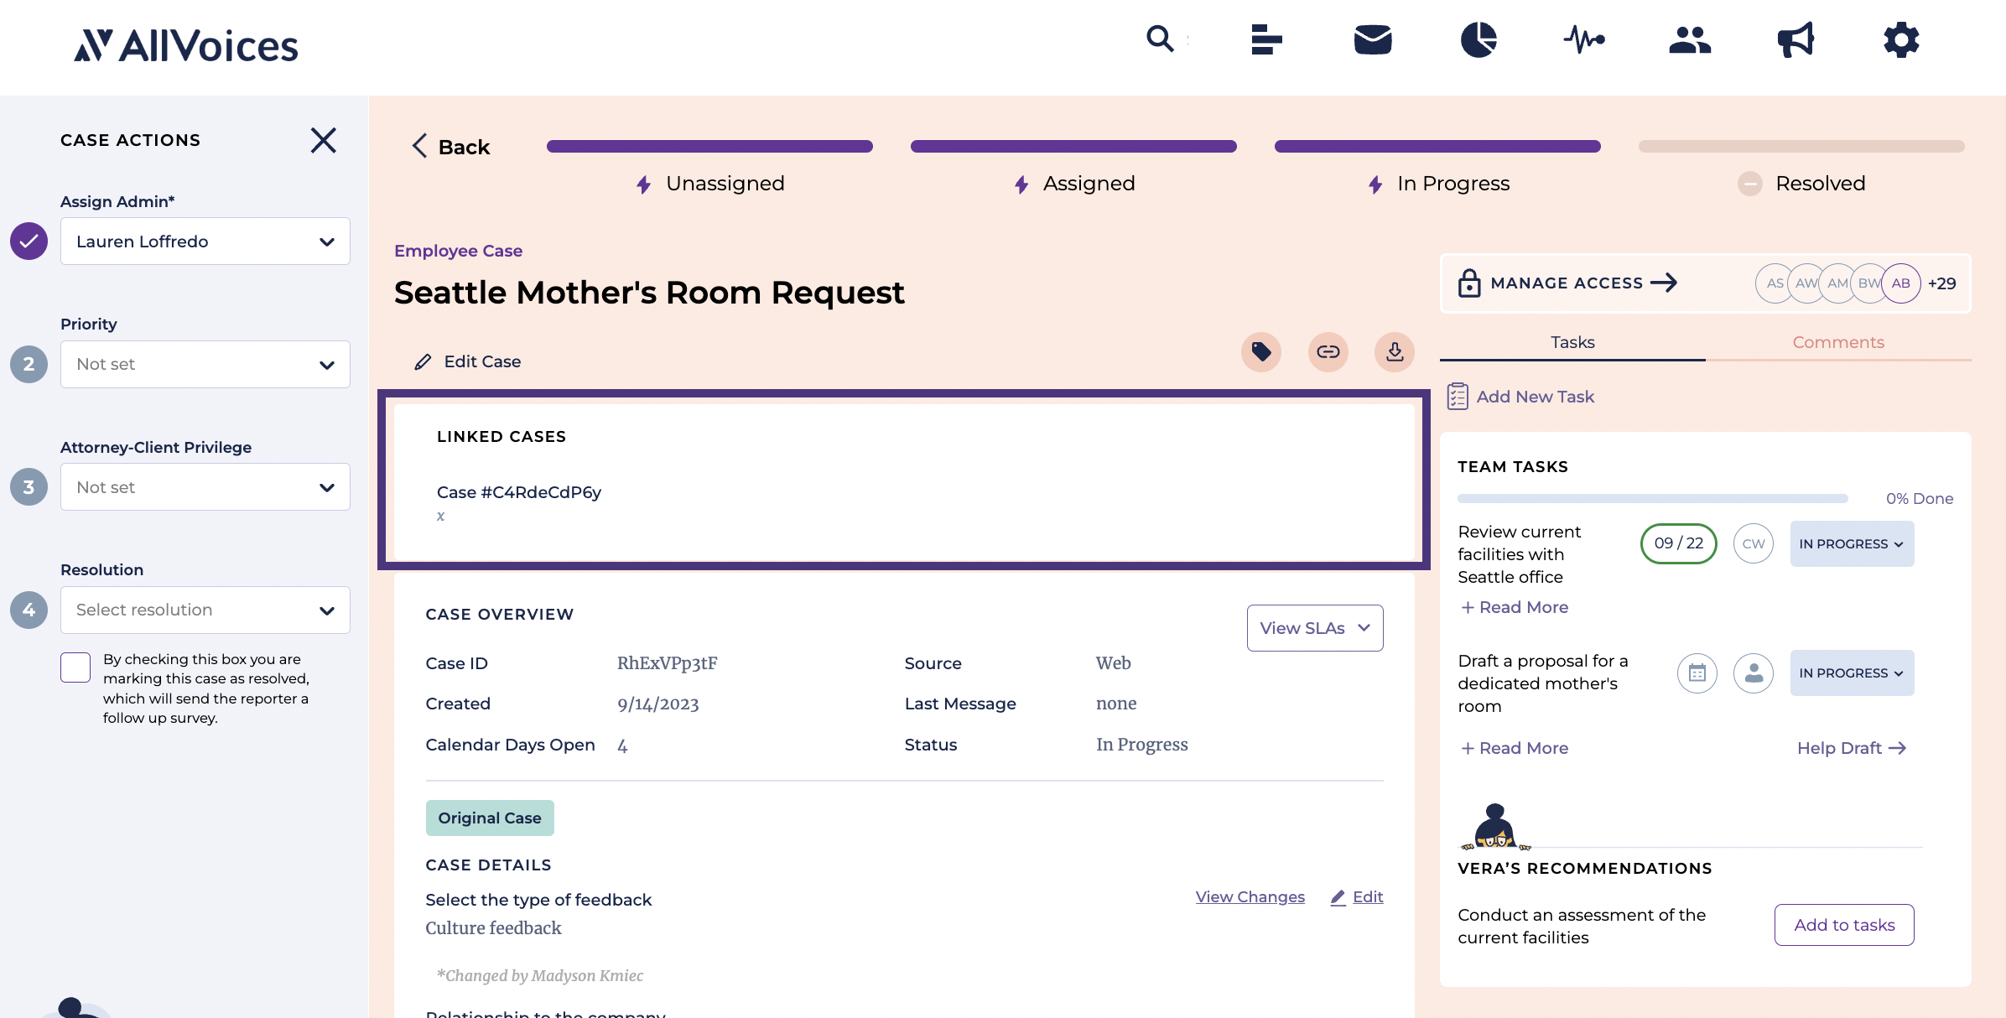Image resolution: width=2006 pixels, height=1018 pixels.
Task: Click Edit link in Case Details
Action: point(1368,896)
